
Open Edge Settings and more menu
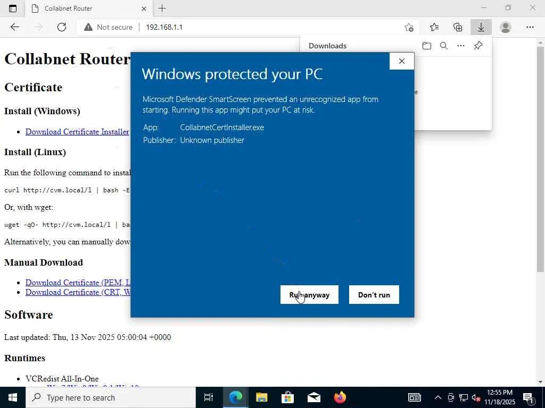530,27
